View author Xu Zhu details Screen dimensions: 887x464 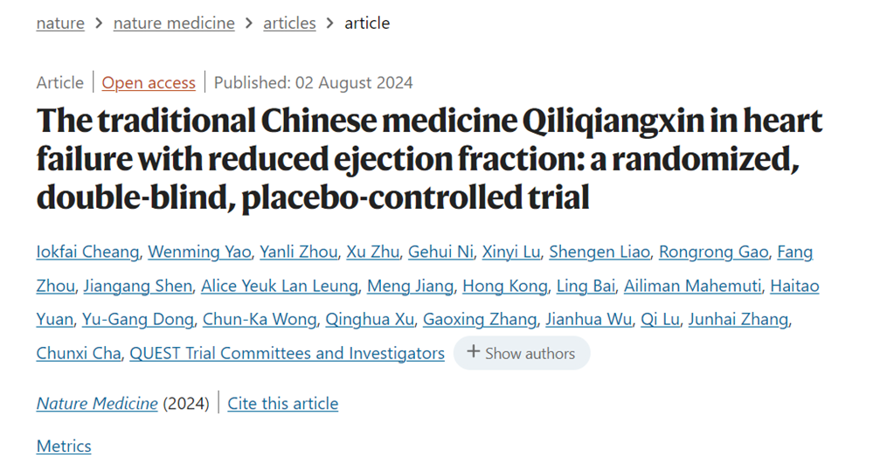point(373,252)
